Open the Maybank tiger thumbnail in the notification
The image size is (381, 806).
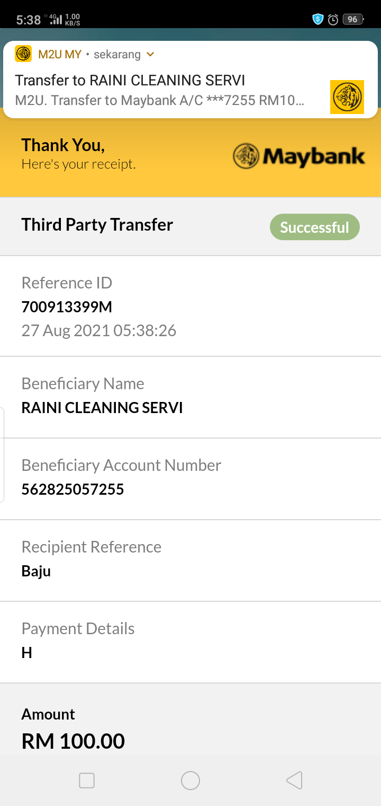(347, 97)
